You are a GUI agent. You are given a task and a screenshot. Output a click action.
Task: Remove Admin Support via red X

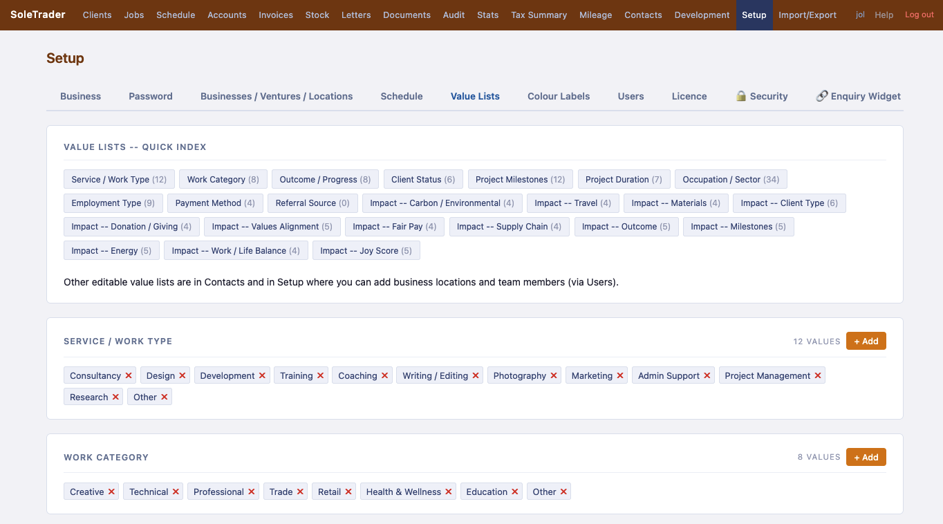(707, 376)
